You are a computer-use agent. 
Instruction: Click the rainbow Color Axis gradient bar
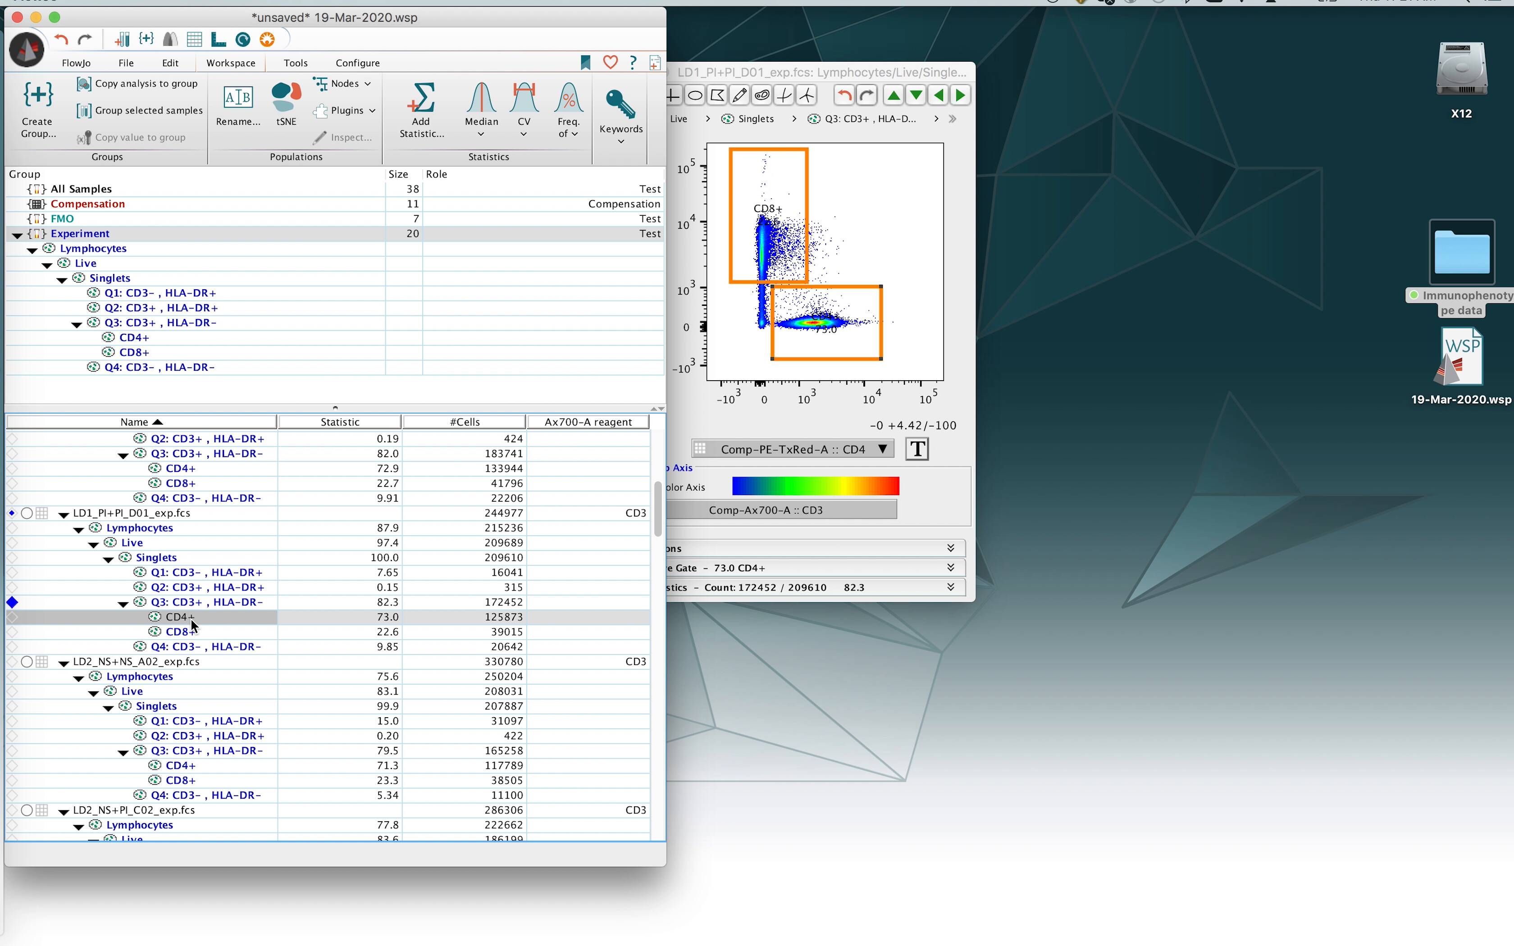[815, 486]
